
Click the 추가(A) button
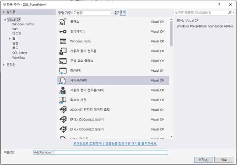tap(204, 160)
